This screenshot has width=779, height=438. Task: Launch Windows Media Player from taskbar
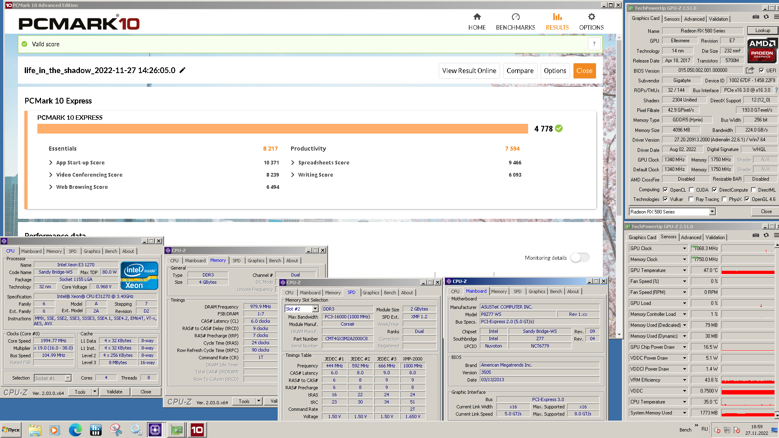point(54,430)
